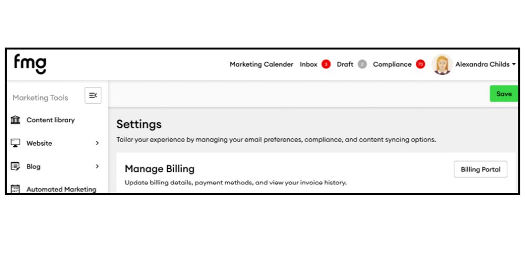The width and height of the screenshot is (525, 262).
Task: Open the Alexandra Childs user dropdown
Action: [x=513, y=64]
